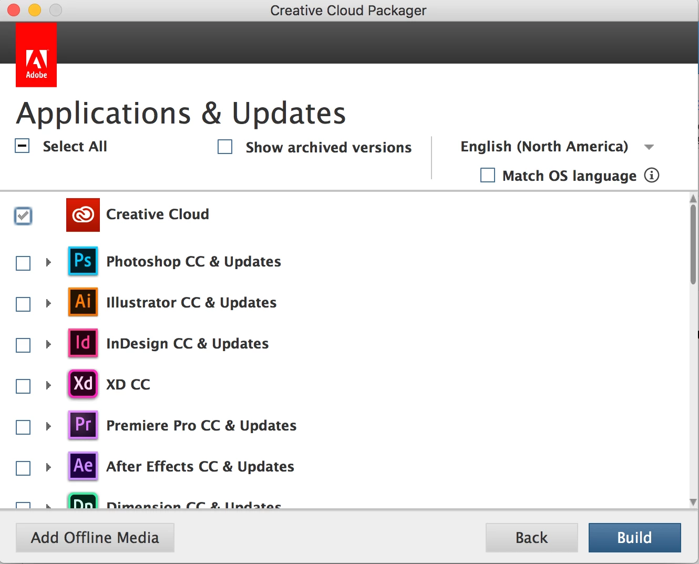Viewport: 699px width, 564px height.
Task: Expand InDesign CC & Updates versions
Action: pyautogui.click(x=48, y=344)
